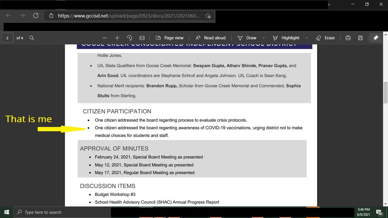Open the Windows Start menu
This screenshot has height=218, width=388.
pos(7,212)
